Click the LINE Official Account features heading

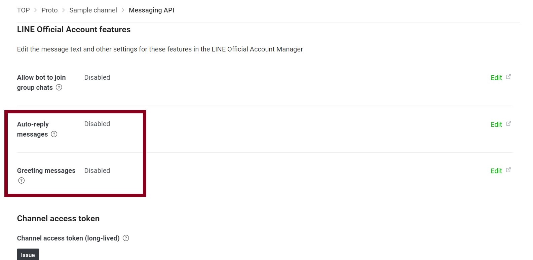(74, 30)
